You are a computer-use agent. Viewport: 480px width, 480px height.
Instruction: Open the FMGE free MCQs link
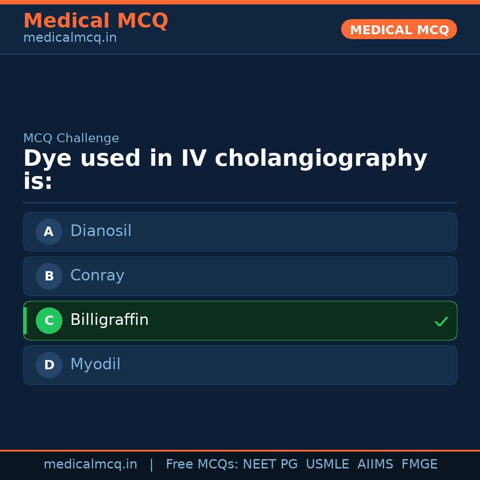[419, 464]
